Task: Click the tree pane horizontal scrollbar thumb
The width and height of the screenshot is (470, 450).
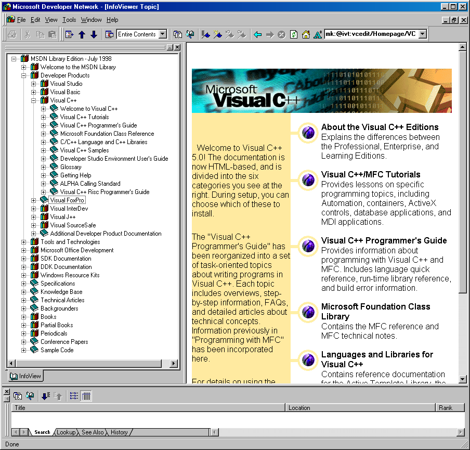Action: point(88,363)
